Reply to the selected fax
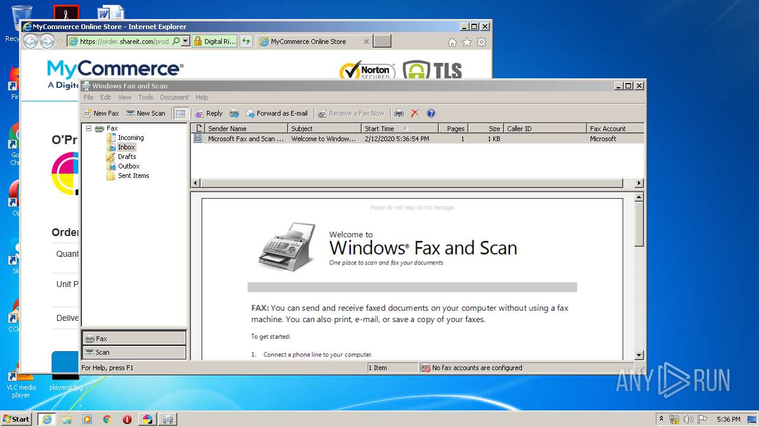The width and height of the screenshot is (759, 427). tap(209, 113)
